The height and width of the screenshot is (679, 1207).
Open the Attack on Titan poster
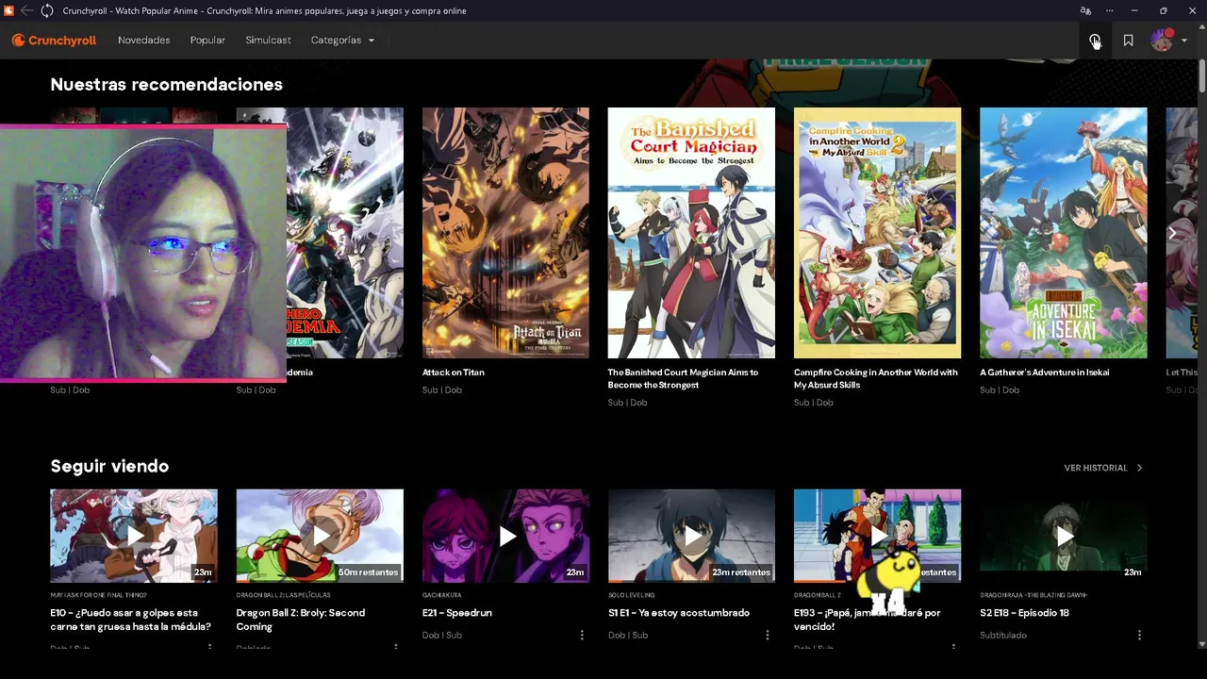click(505, 233)
